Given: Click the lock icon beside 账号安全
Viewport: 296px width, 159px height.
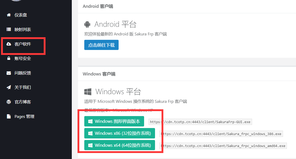Looking at the screenshot, I should click(9, 58).
